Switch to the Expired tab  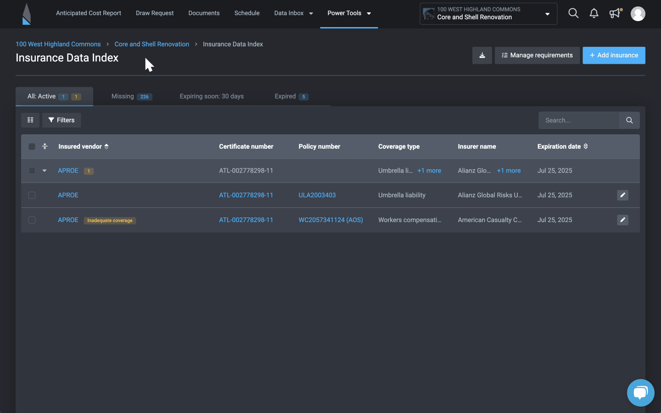coord(291,96)
